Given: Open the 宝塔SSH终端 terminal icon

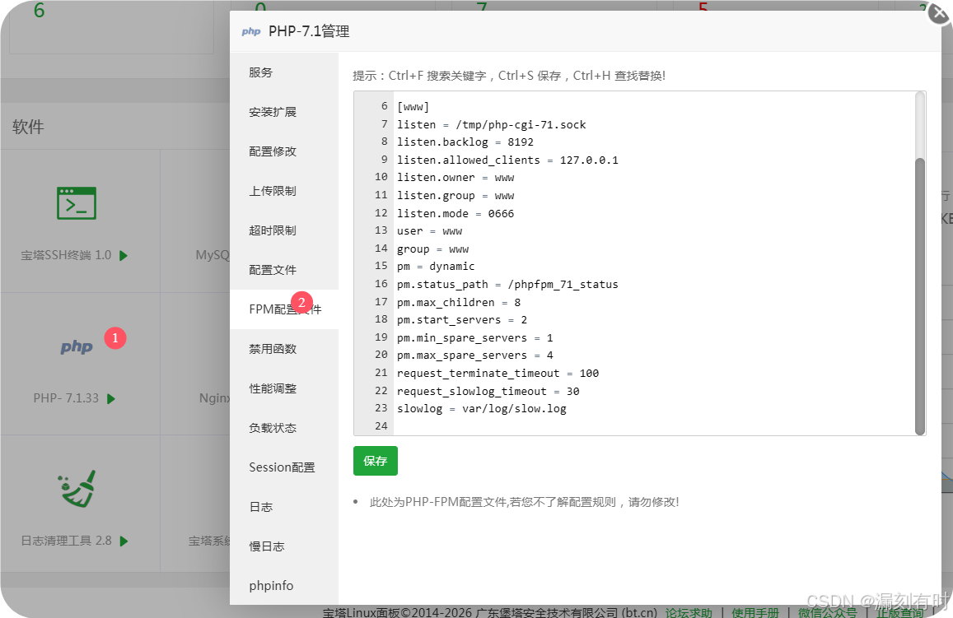Looking at the screenshot, I should pos(77,203).
